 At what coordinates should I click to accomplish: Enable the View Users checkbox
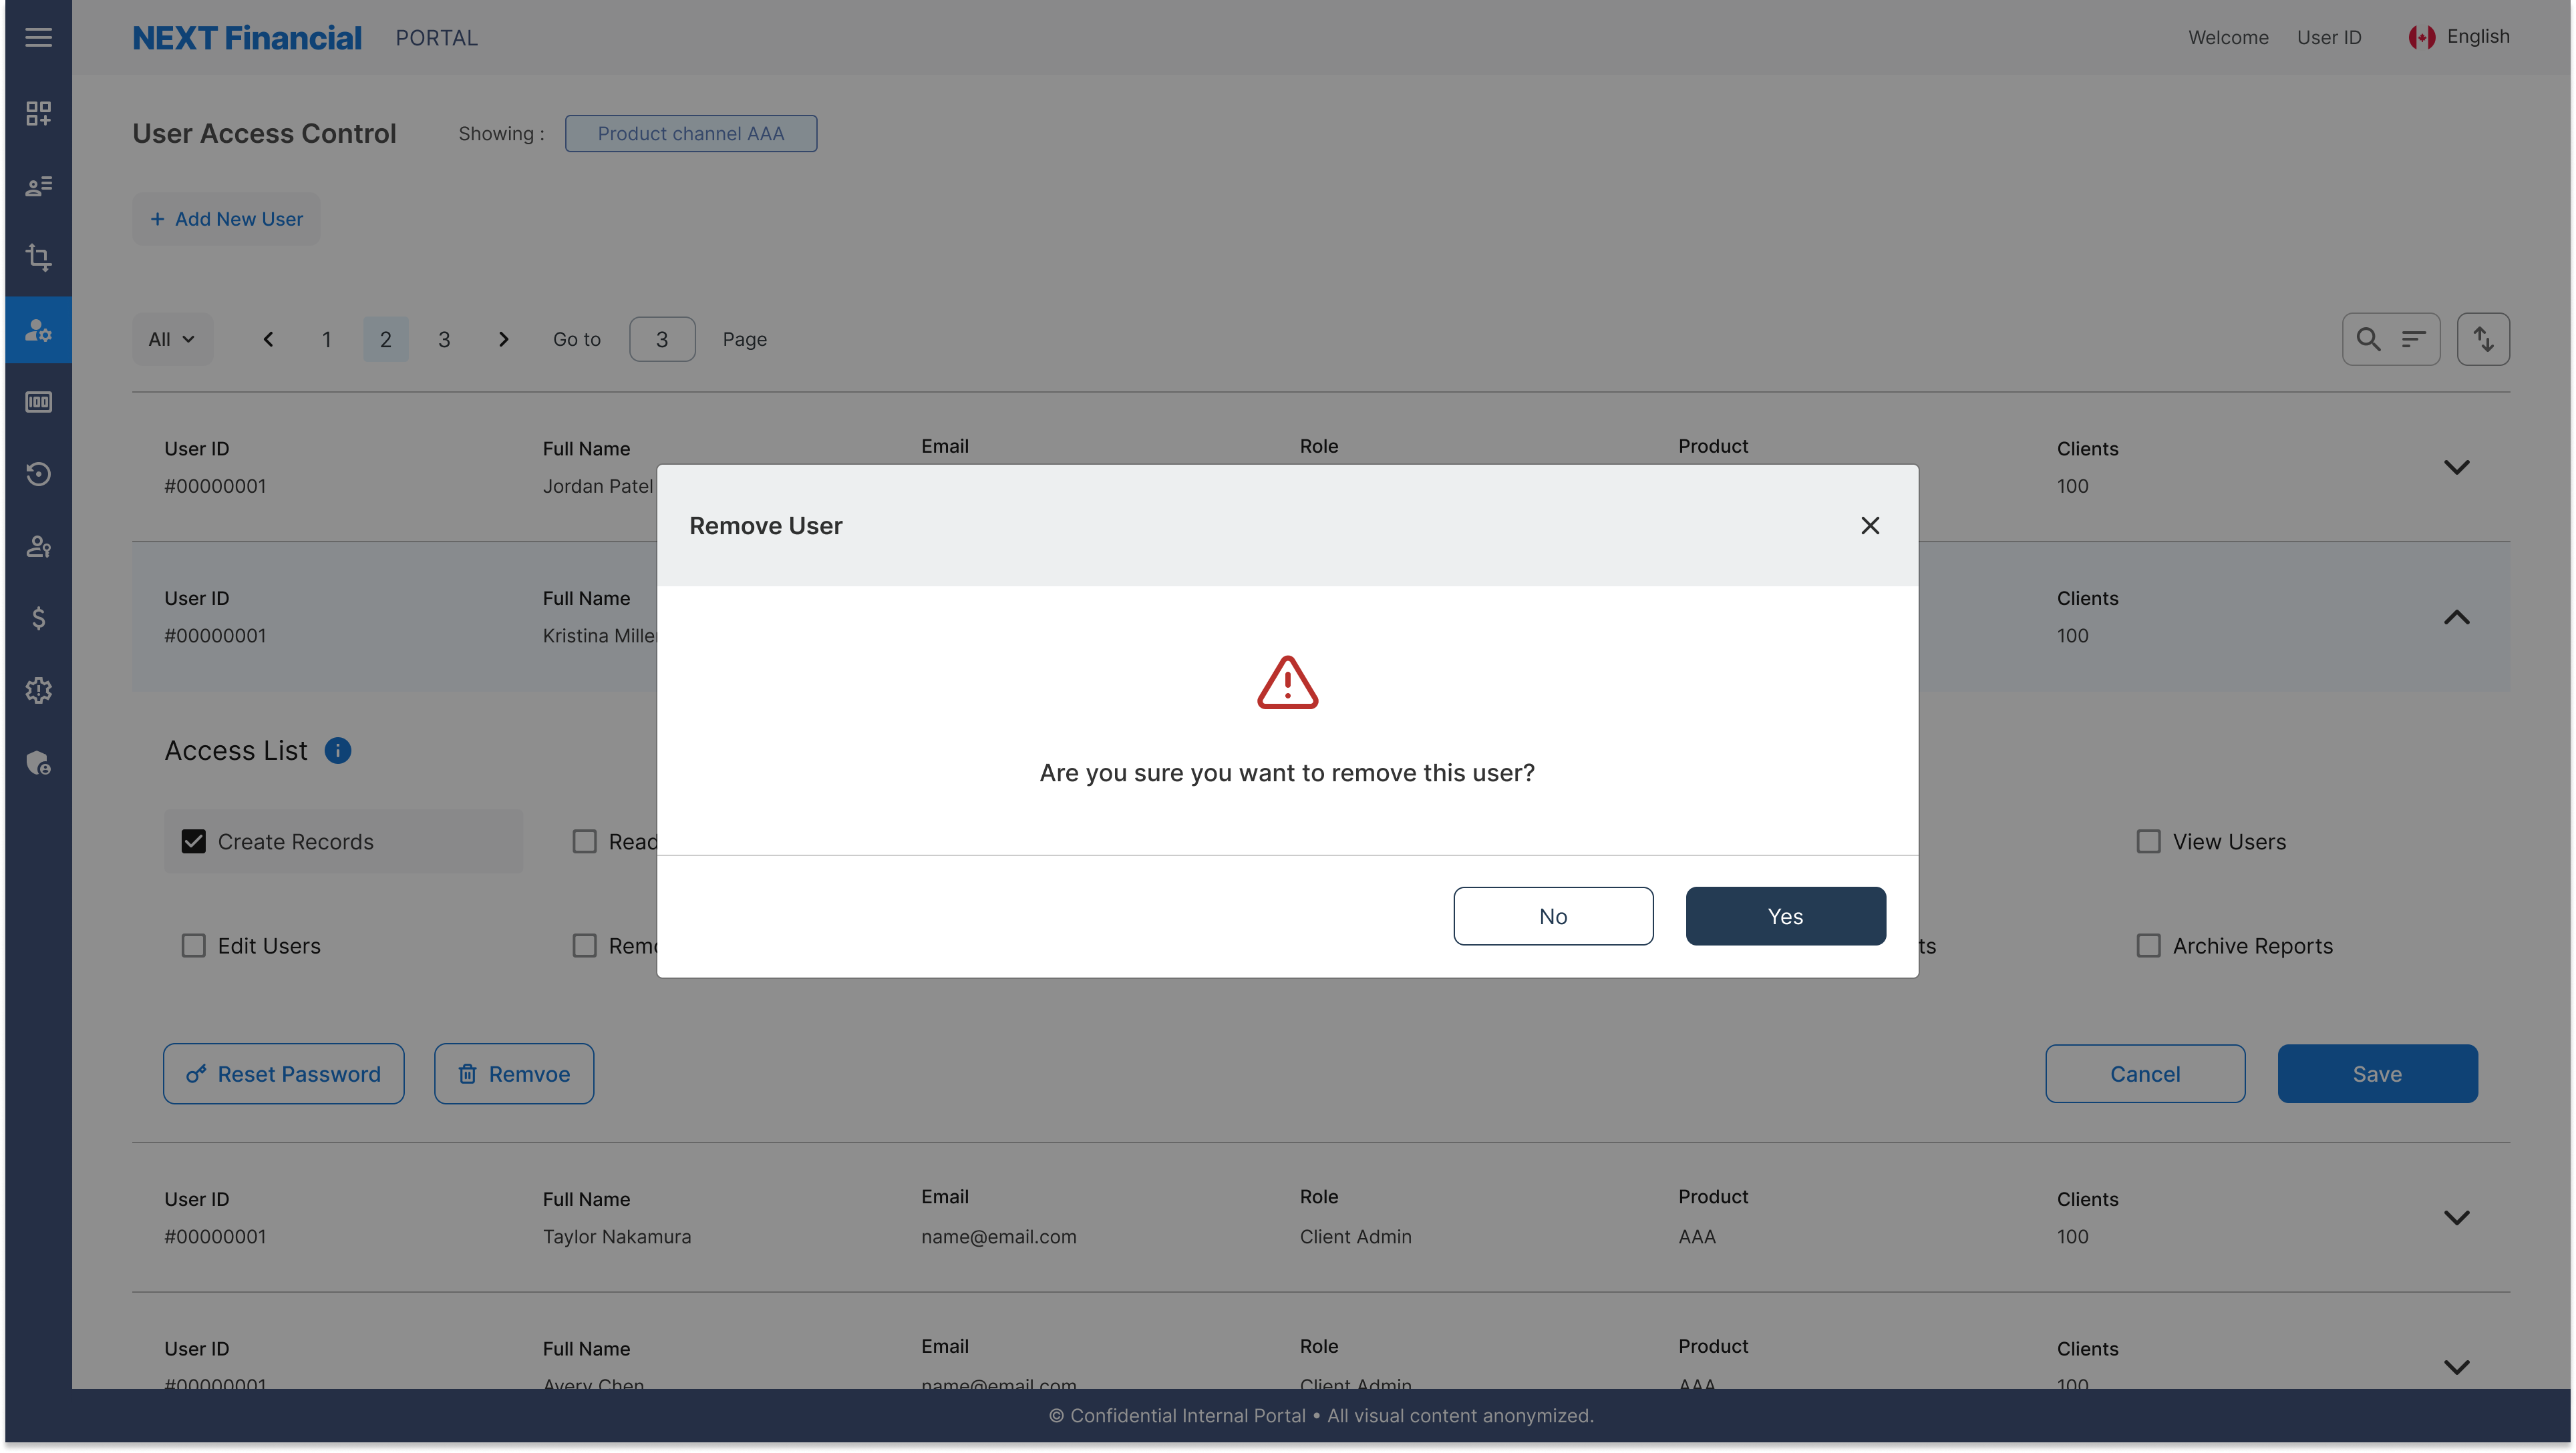2148,841
